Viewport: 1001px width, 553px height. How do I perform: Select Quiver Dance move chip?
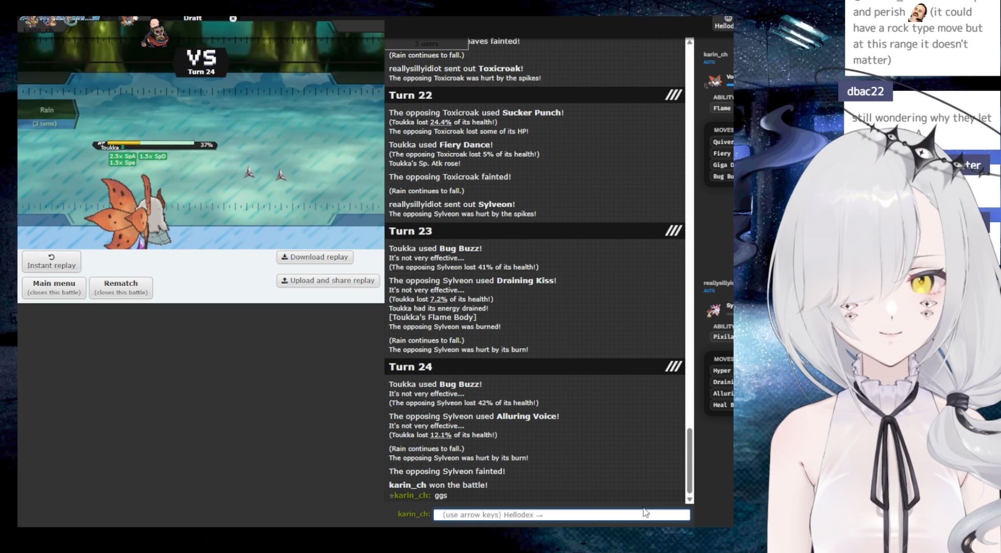coord(723,142)
